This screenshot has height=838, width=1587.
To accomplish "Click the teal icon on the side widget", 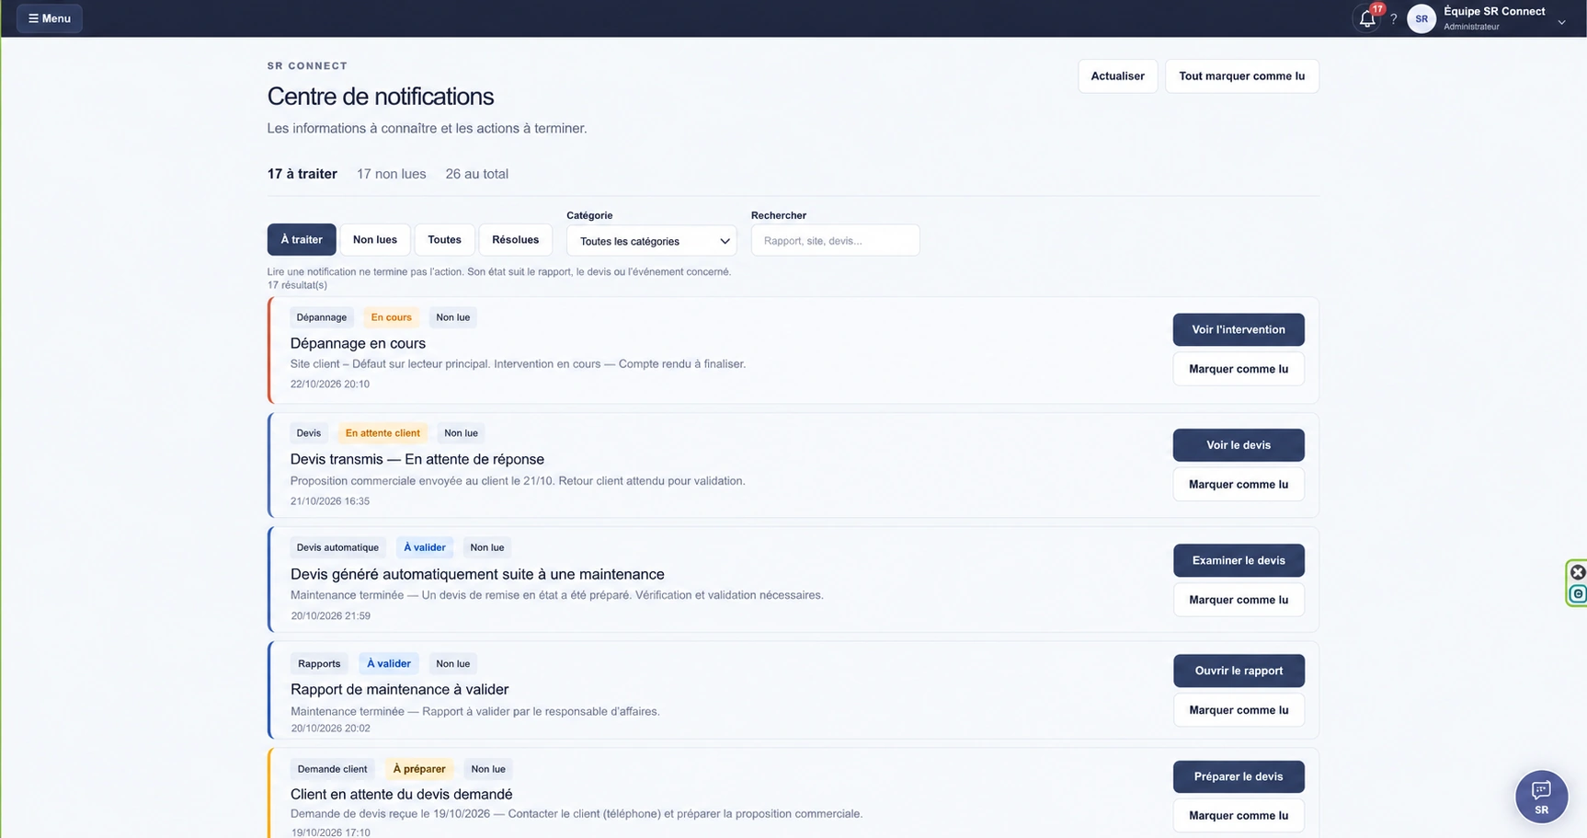I will coord(1578,594).
